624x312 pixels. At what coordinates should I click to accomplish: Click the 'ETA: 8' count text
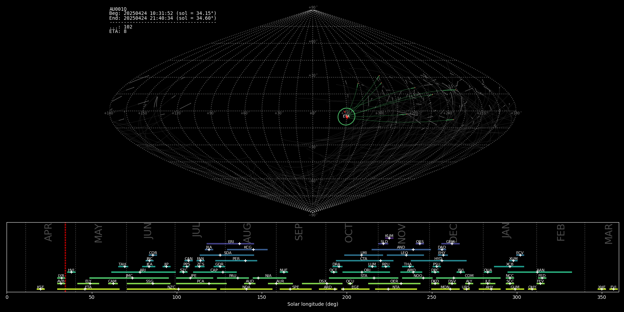point(118,32)
